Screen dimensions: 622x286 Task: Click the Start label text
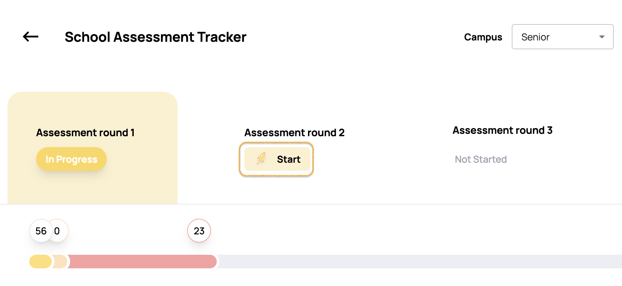click(289, 159)
